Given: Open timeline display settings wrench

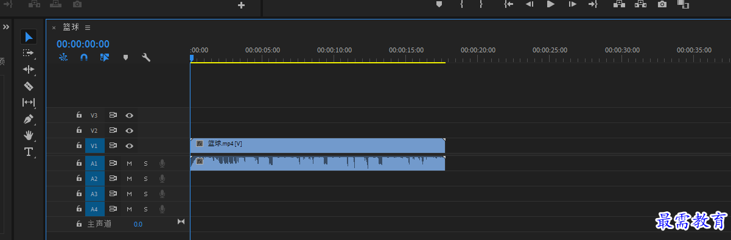Looking at the screenshot, I should pos(146,57).
